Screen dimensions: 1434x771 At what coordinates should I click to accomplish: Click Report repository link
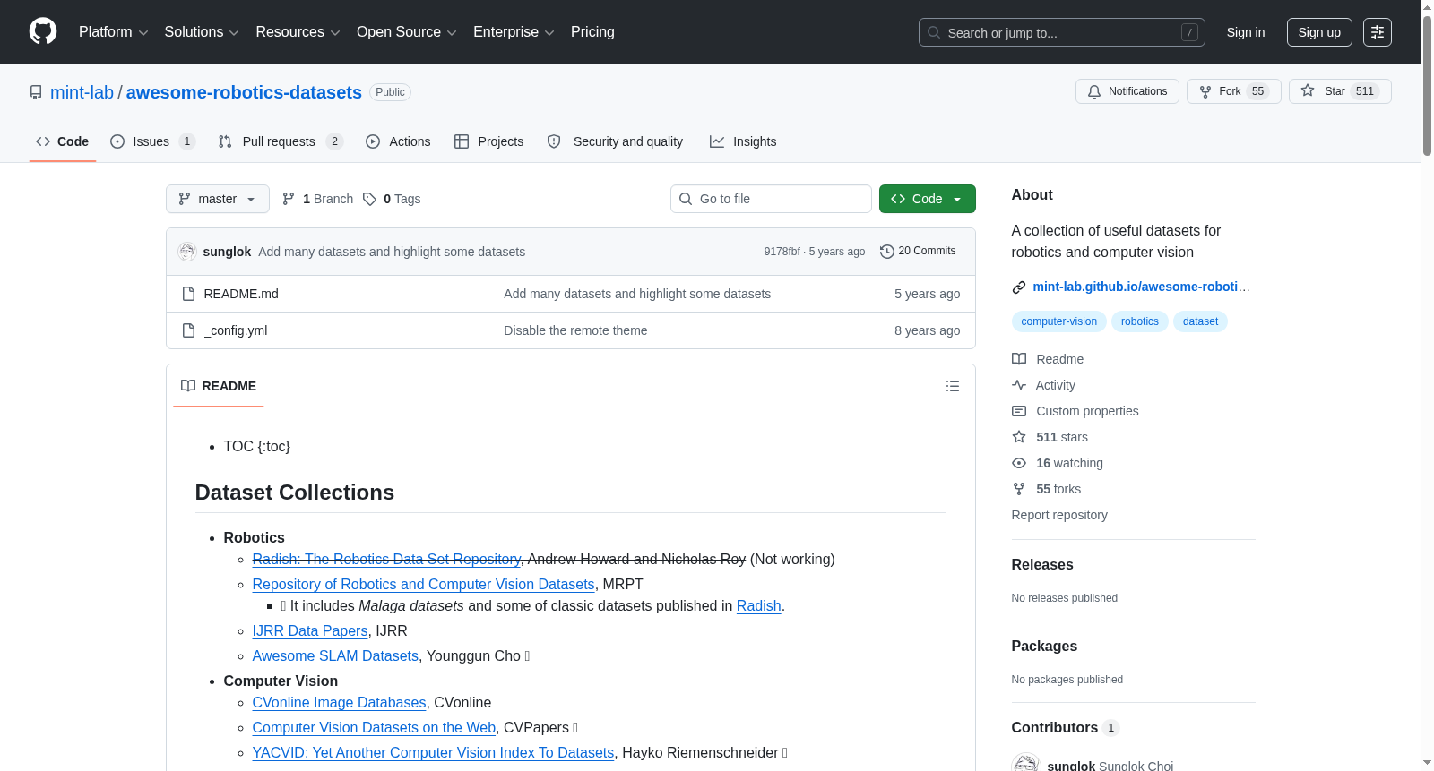[1059, 515]
